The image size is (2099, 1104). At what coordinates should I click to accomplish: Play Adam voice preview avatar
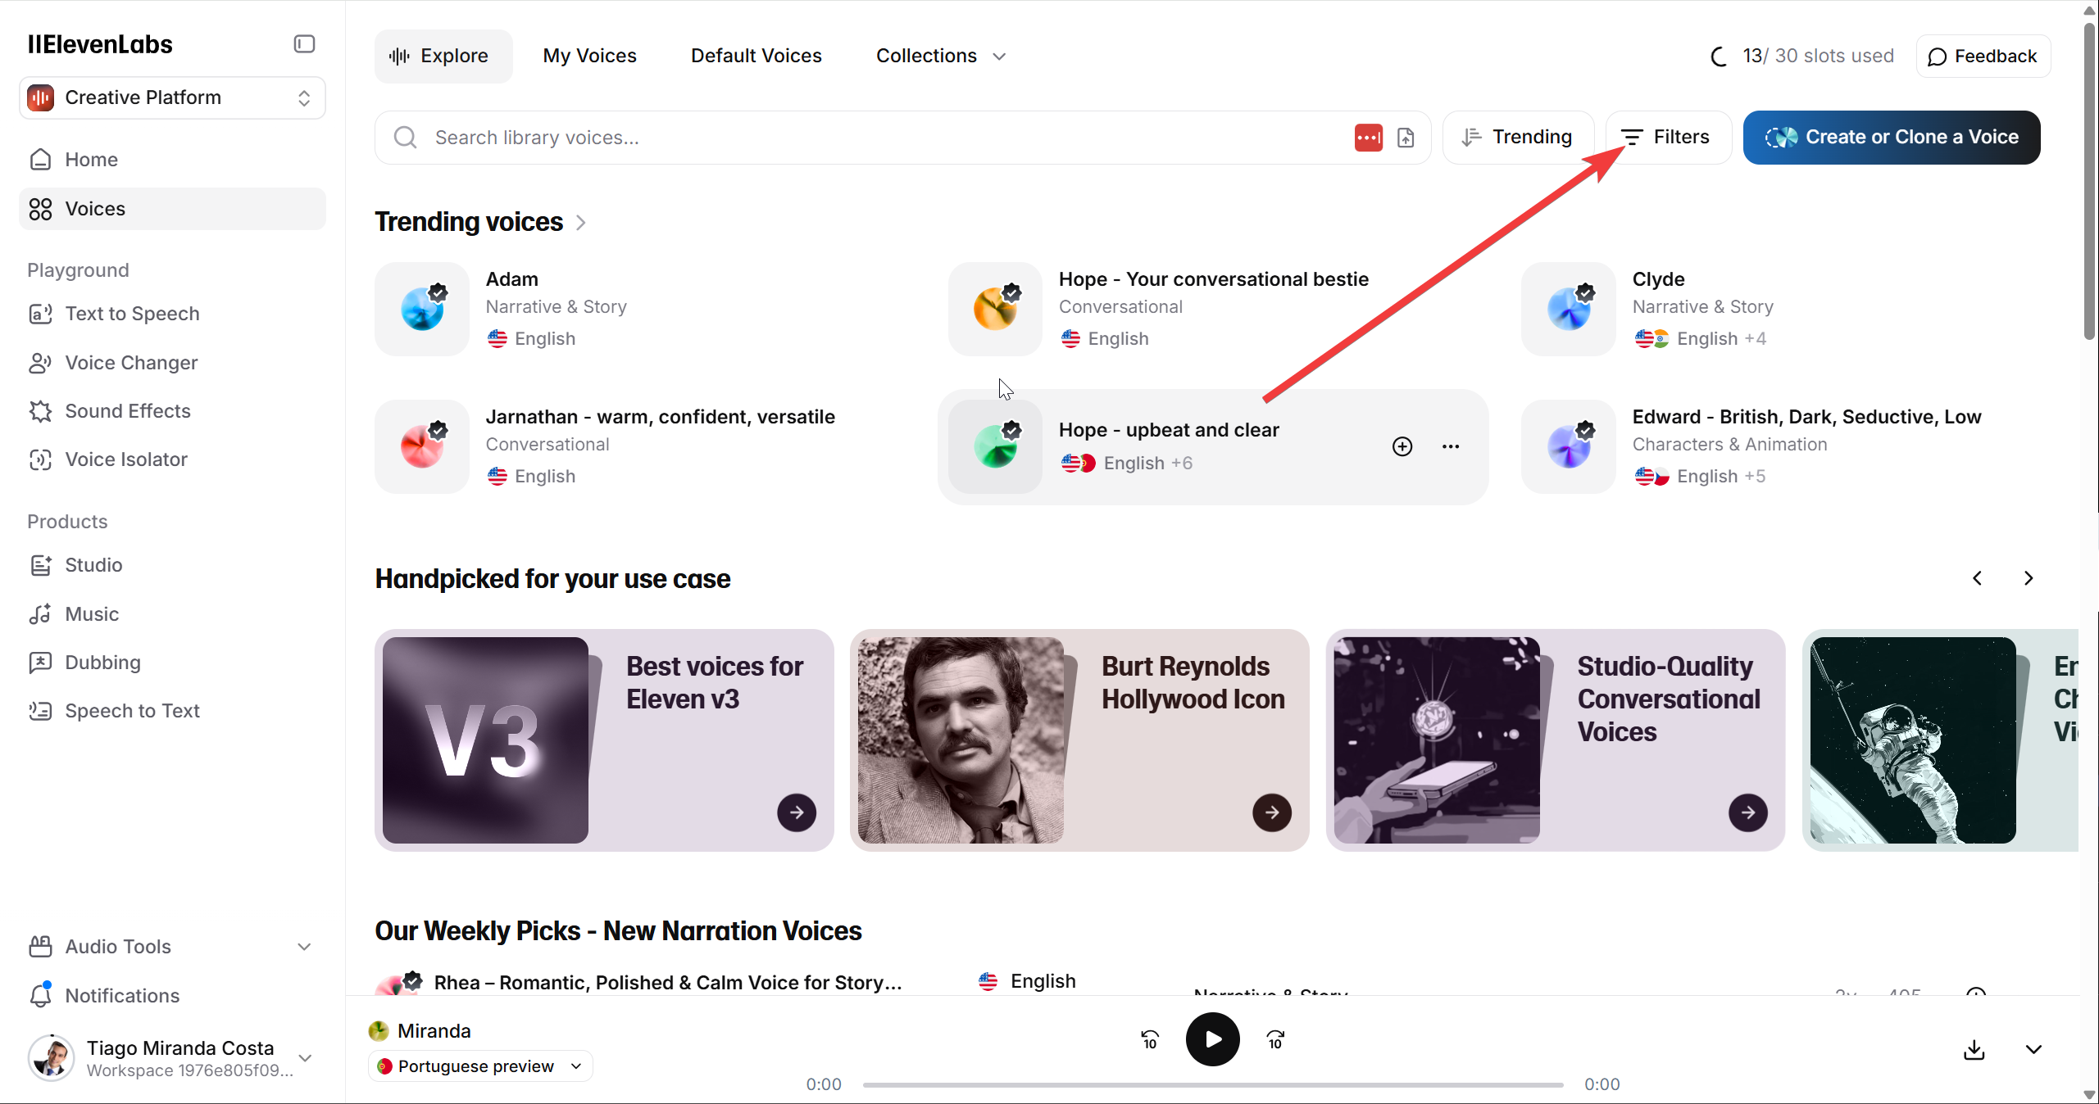(422, 309)
